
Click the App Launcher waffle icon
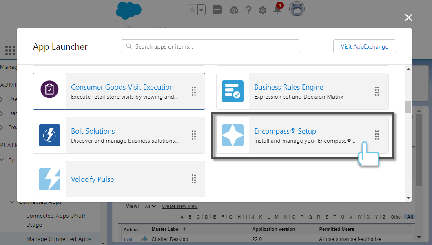pyautogui.click(x=10, y=51)
